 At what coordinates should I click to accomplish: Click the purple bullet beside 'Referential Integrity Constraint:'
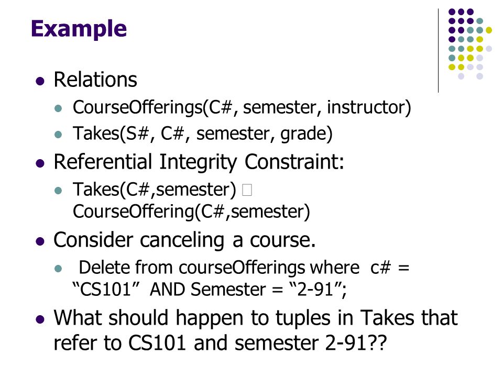(40, 163)
